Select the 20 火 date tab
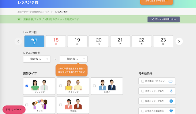 coord(99,41)
